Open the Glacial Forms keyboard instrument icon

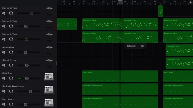coord(49,63)
